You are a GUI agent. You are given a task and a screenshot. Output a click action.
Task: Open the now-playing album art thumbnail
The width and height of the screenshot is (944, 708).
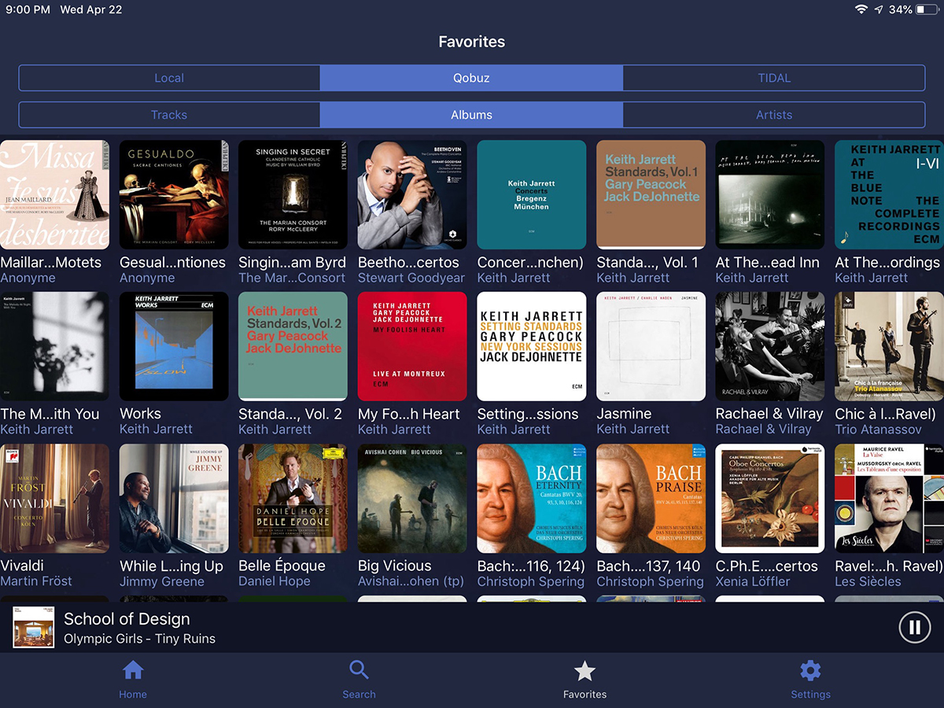coord(33,628)
